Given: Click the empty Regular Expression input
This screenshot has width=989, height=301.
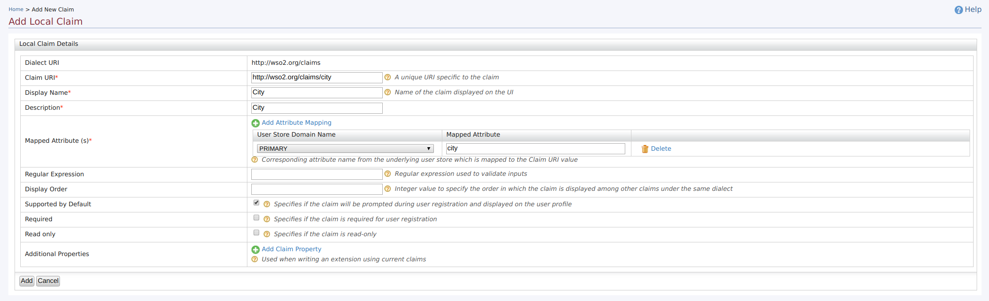Looking at the screenshot, I should (316, 175).
